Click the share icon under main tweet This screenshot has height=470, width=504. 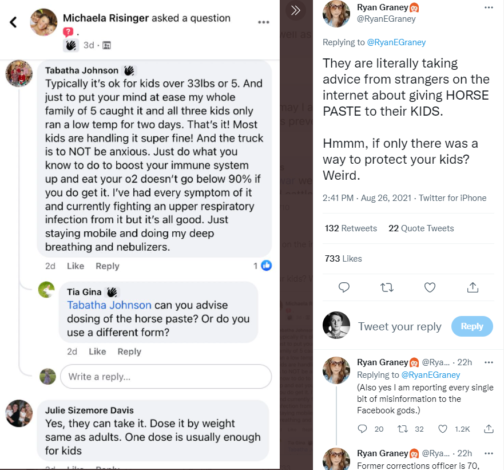[473, 287]
